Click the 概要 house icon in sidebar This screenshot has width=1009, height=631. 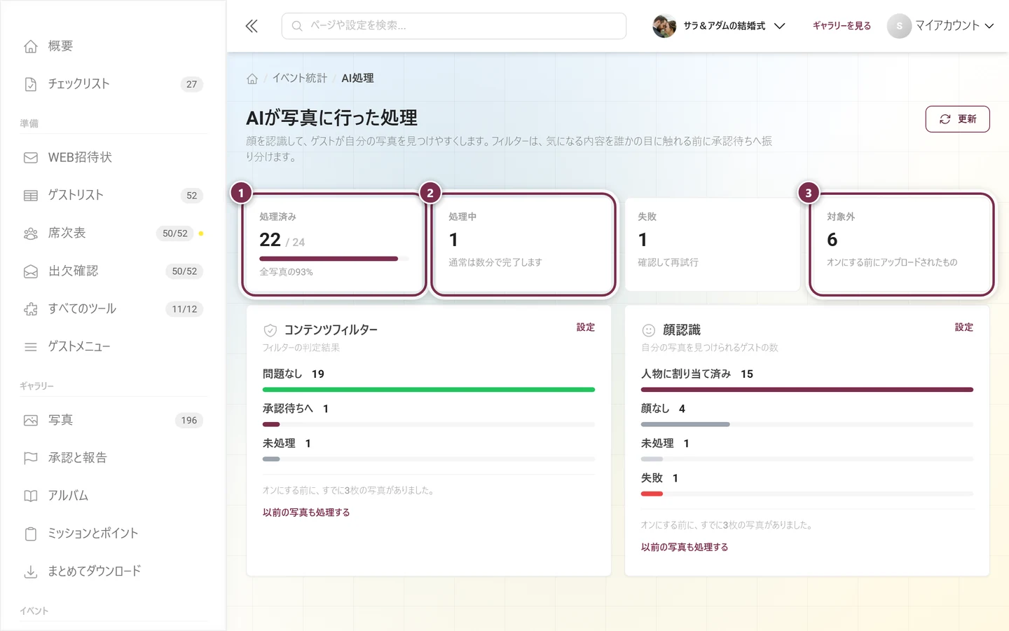click(31, 46)
